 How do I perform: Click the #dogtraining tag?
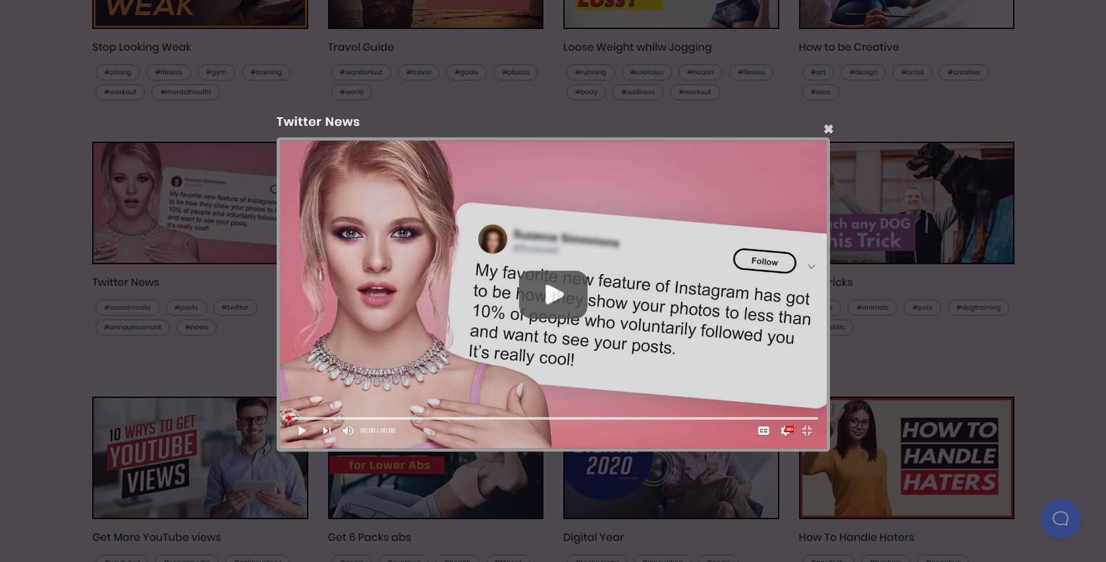pyautogui.click(x=978, y=308)
